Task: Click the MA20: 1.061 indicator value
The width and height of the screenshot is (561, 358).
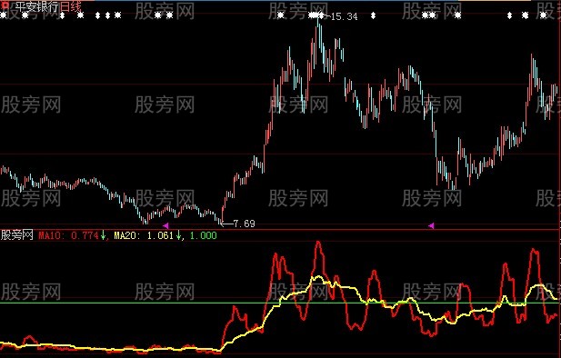Action: [144, 235]
